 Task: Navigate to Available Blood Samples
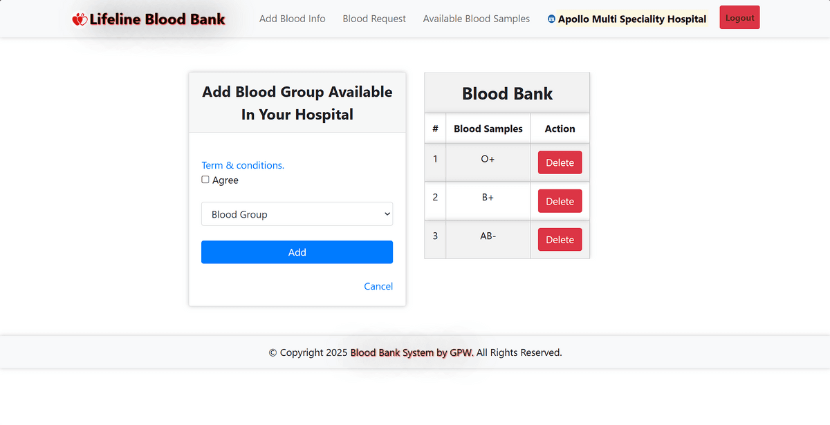476,19
